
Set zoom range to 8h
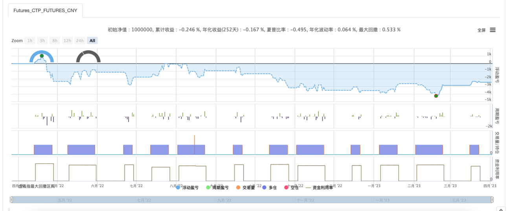coord(55,40)
